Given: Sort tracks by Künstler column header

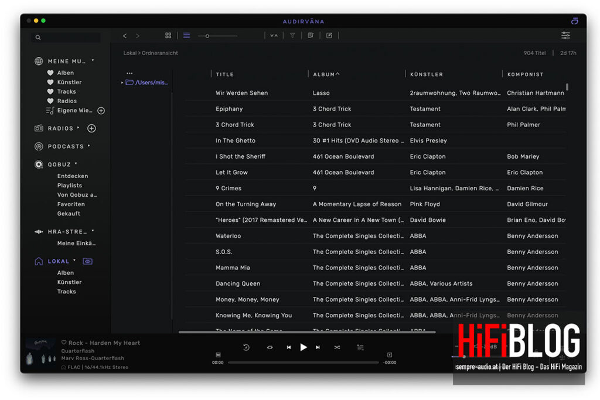Looking at the screenshot, I should [427, 74].
